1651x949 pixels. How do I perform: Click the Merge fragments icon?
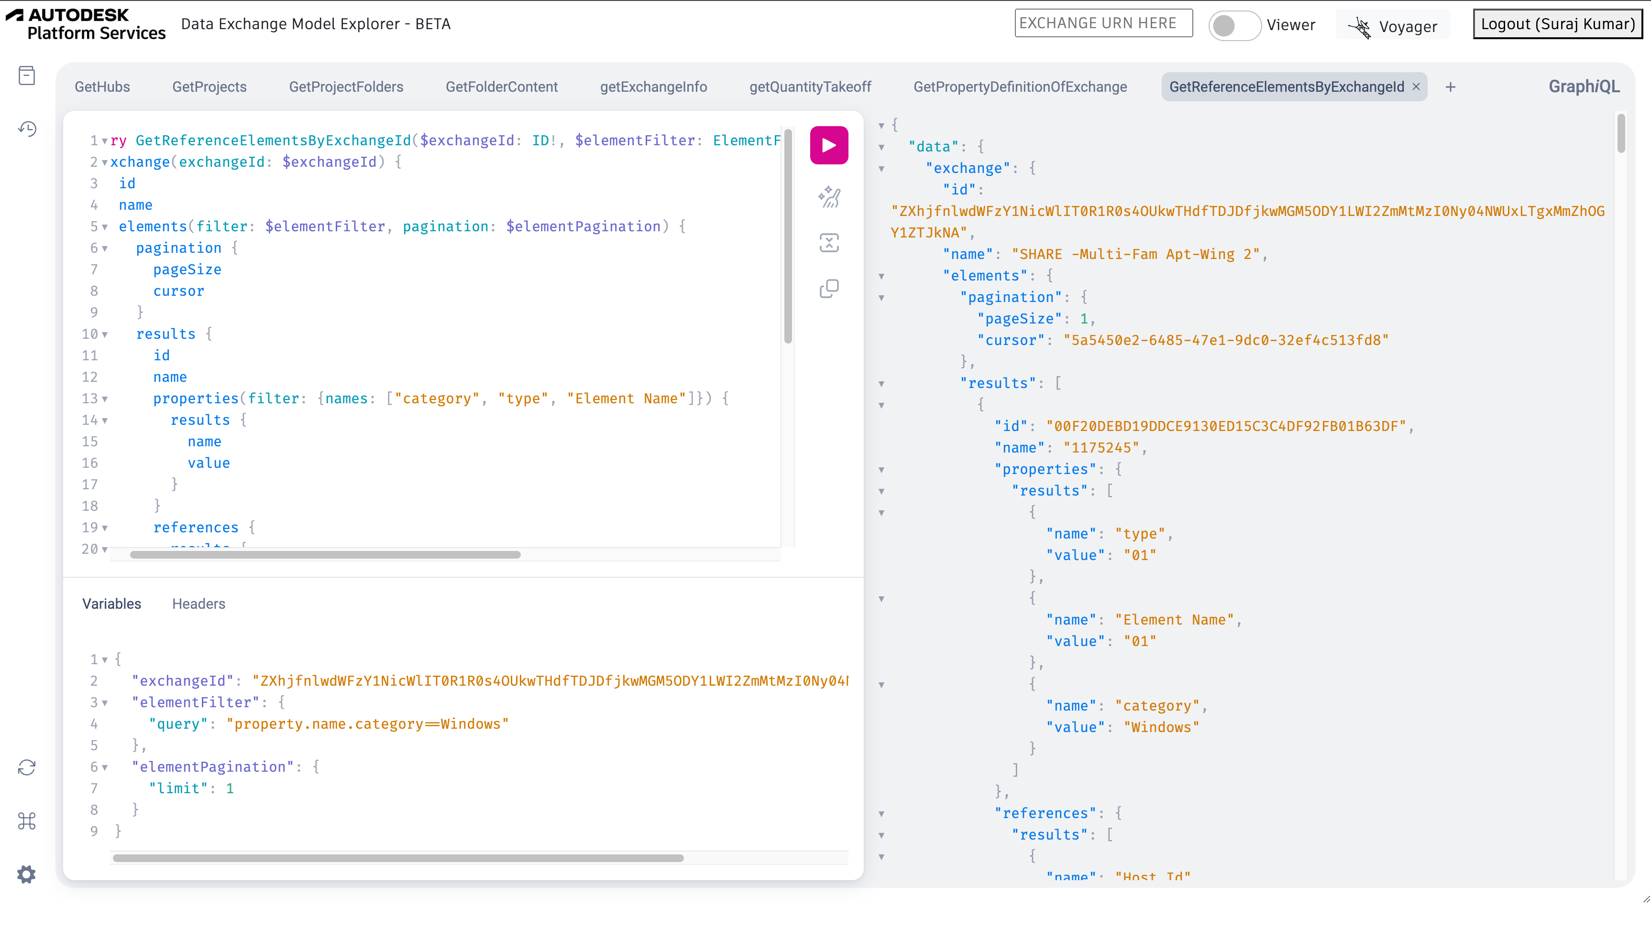(x=829, y=243)
